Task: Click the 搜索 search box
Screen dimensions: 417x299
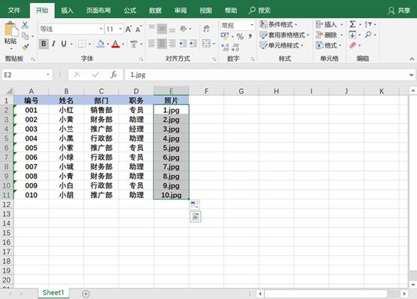Action: [260, 11]
